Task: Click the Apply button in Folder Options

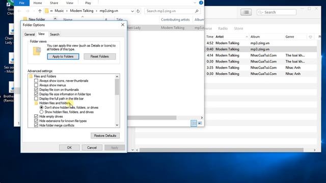Action: pos(115,147)
